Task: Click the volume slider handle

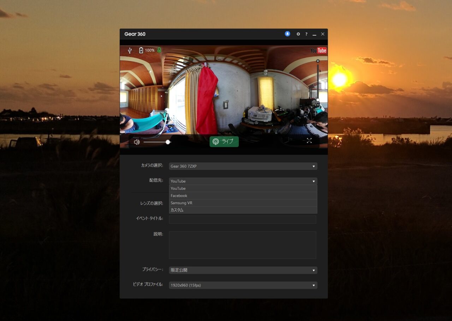Action: pos(168,142)
